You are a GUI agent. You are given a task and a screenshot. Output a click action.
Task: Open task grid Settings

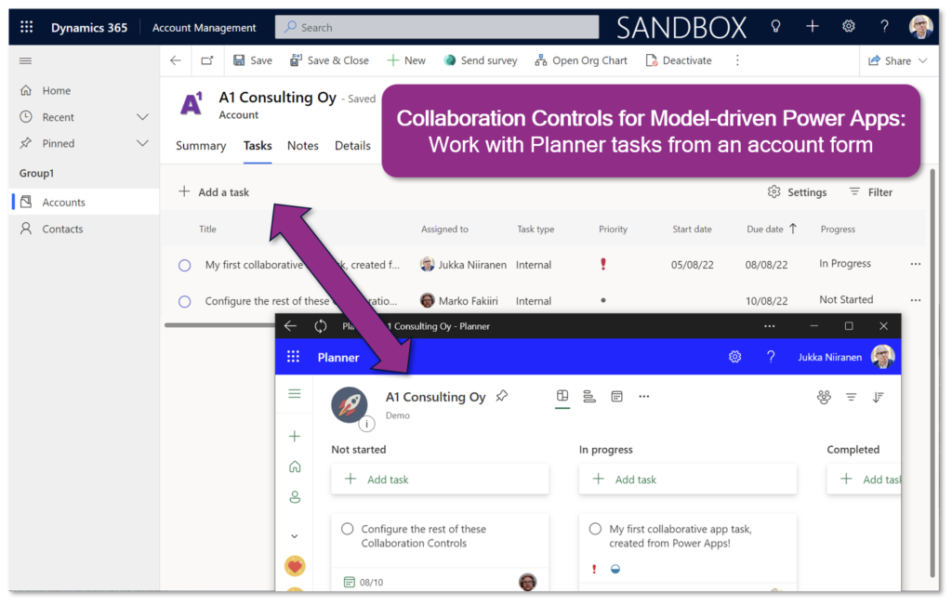click(x=797, y=192)
